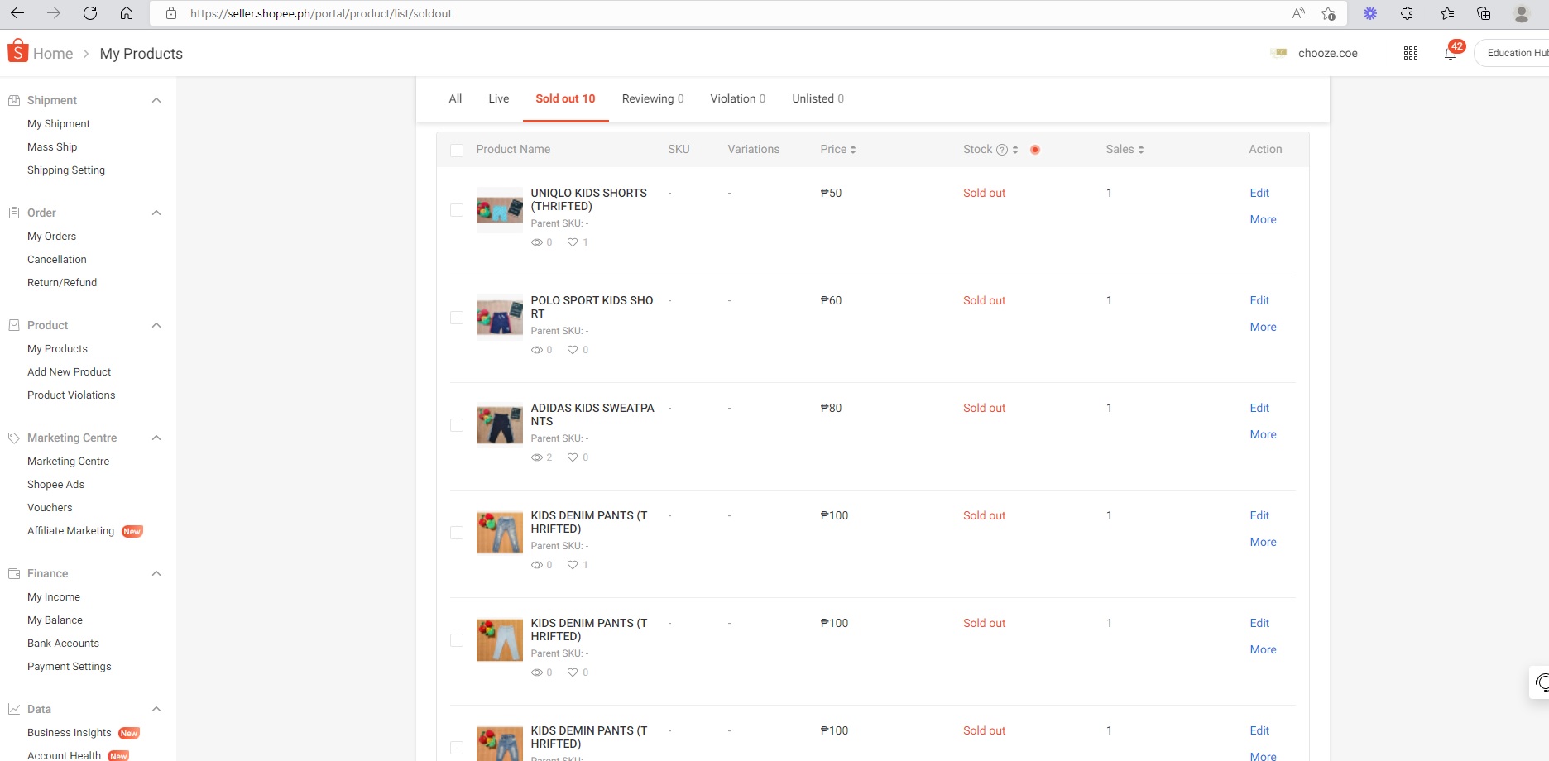Switch to the Violation tab
The image size is (1549, 761).
tap(737, 98)
